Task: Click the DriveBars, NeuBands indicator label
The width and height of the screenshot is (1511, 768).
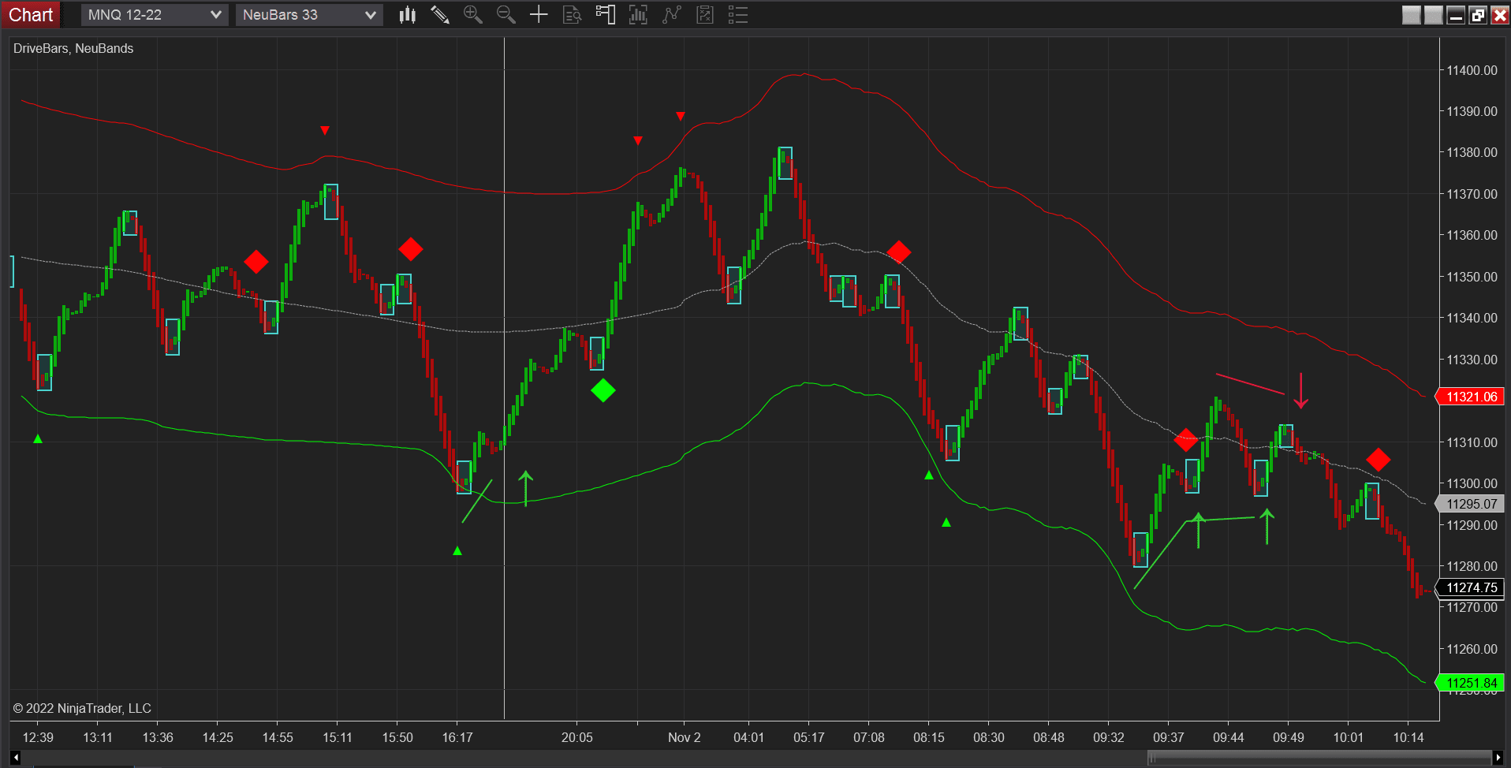Action: pyautogui.click(x=73, y=48)
